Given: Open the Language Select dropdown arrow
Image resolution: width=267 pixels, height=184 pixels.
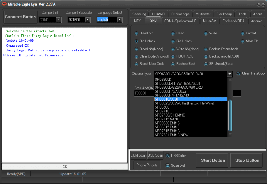Looking at the screenshot, I should [x=120, y=20].
